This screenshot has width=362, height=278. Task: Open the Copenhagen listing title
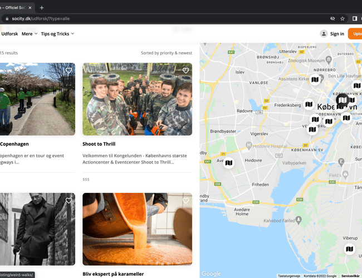click(14, 144)
